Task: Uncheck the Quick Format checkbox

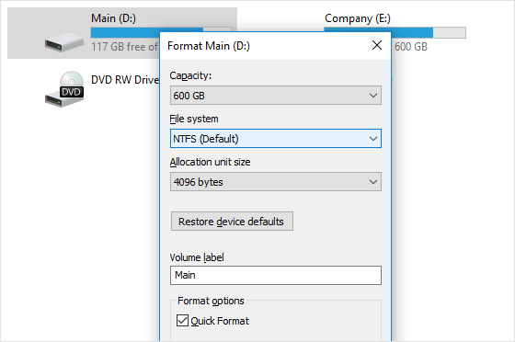Action: click(182, 321)
